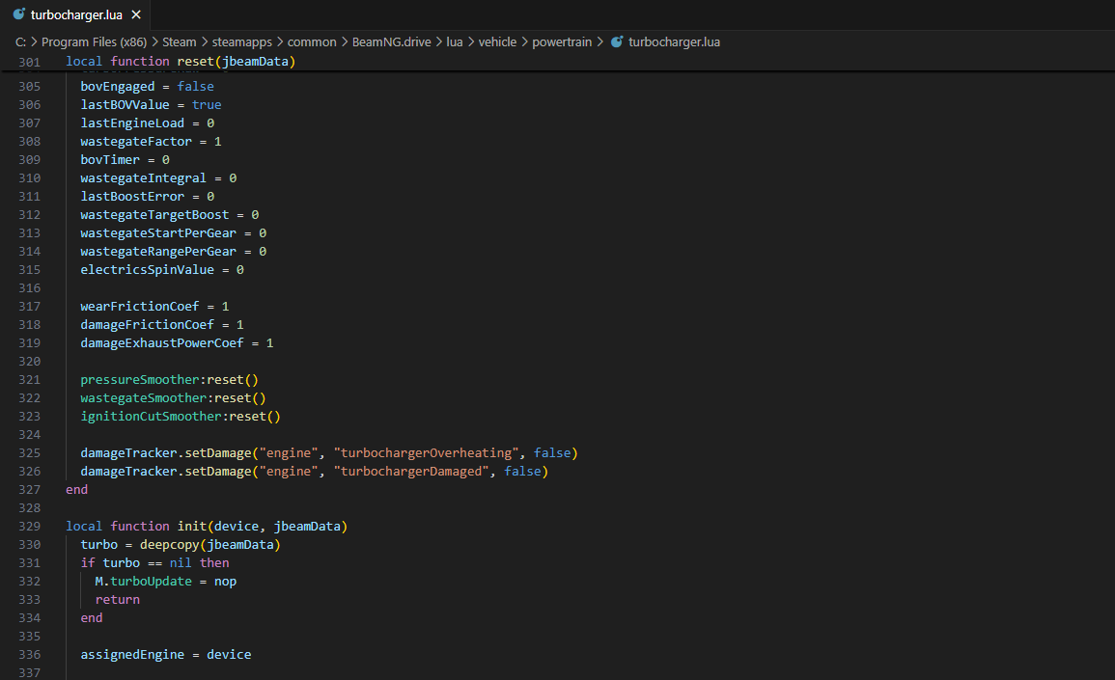Screen dimensions: 1115x680
Task: Click the Lua file icon in the tab
Action: point(19,14)
